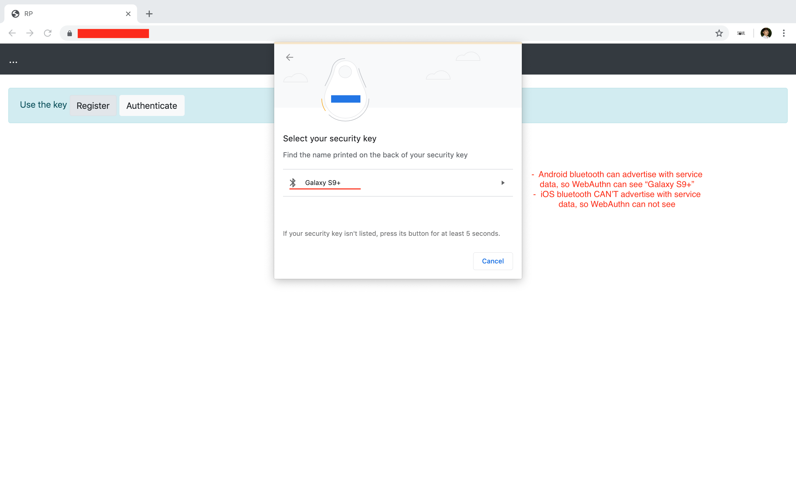This screenshot has height=497, width=796.
Task: Click the Bluetooth icon next to Galaxy S9+
Action: [293, 183]
